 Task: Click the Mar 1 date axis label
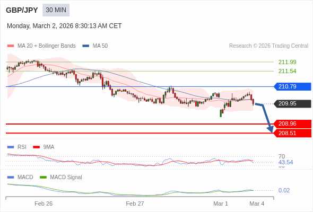(x=221, y=204)
